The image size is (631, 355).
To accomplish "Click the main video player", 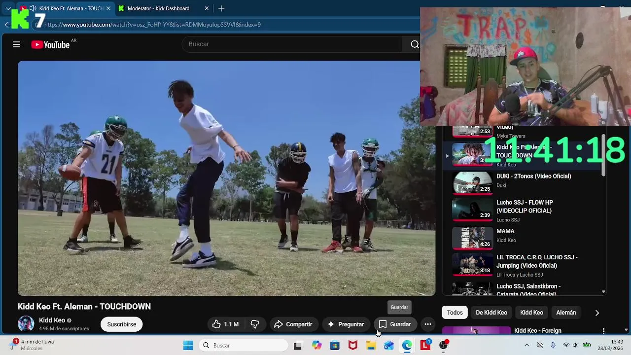I will coord(226,178).
